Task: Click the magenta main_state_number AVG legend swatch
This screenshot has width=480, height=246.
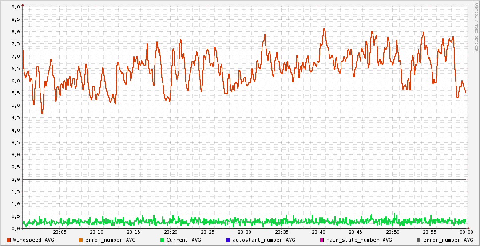Action: pyautogui.click(x=321, y=240)
